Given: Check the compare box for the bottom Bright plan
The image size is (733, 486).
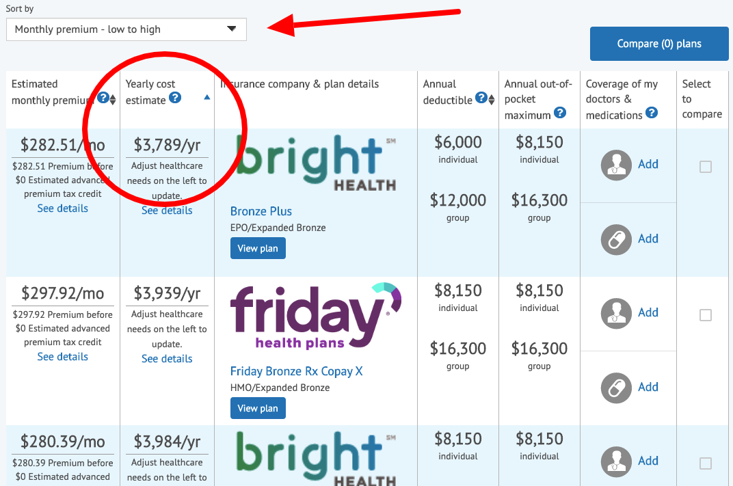Looking at the screenshot, I should tap(706, 463).
